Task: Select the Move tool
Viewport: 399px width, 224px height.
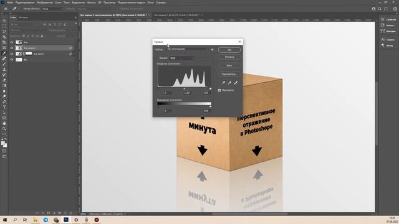Action: coord(4,21)
